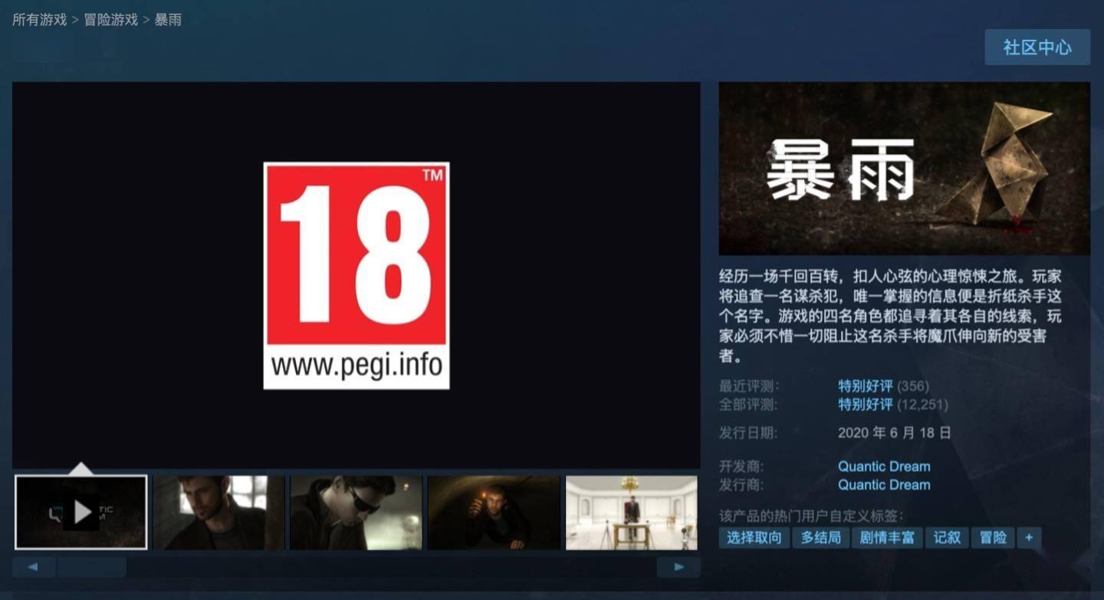The image size is (1104, 600).
Task: Click the release date 2020 年 6 月 18 日
Action: 895,433
